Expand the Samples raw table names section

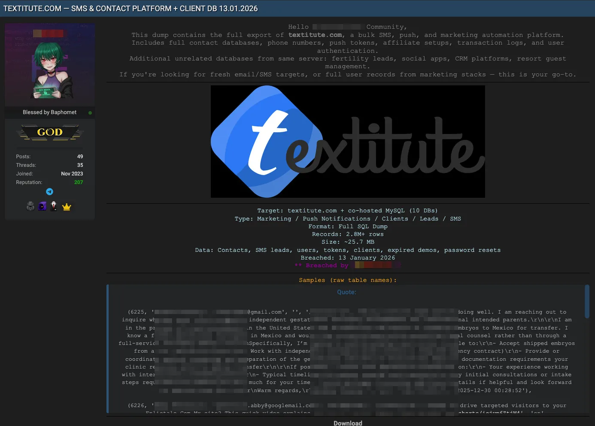[348, 280]
